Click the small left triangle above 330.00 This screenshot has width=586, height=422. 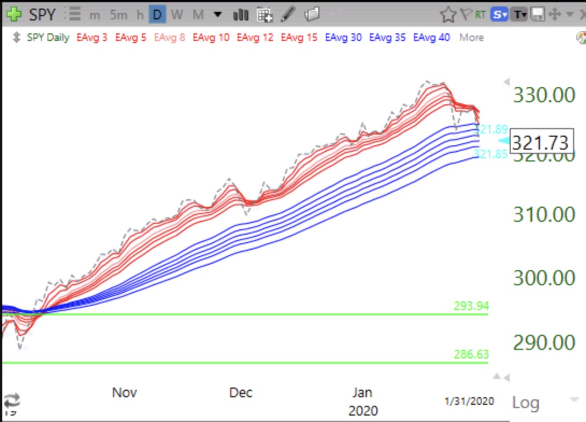coord(506,82)
